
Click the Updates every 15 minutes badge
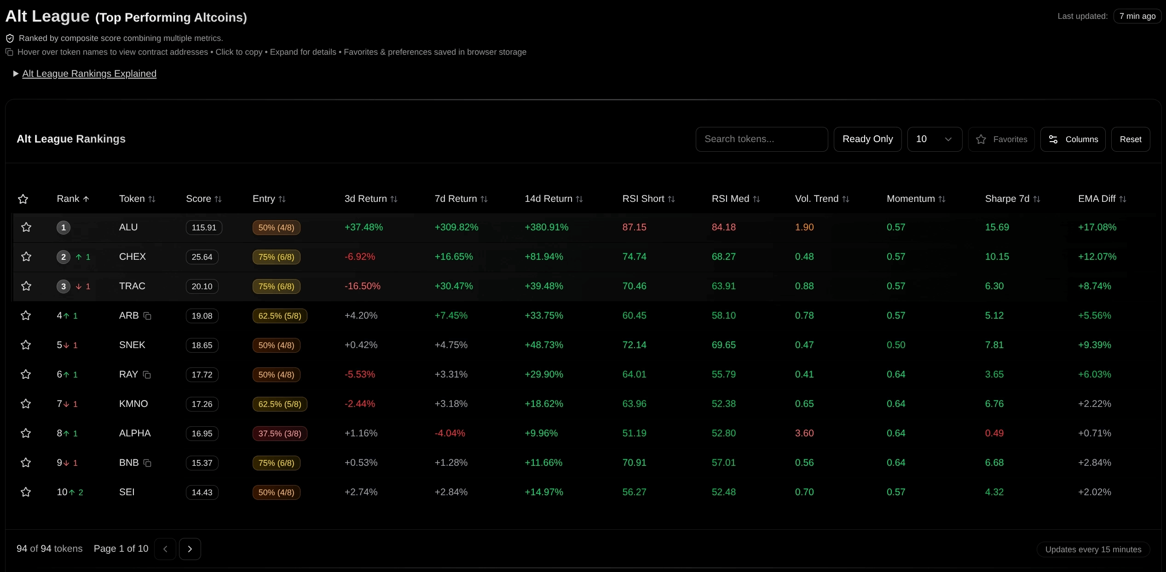click(x=1093, y=549)
